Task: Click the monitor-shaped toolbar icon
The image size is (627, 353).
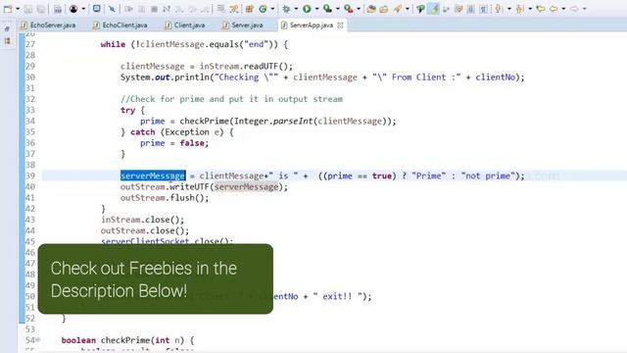Action: pyautogui.click(x=97, y=9)
